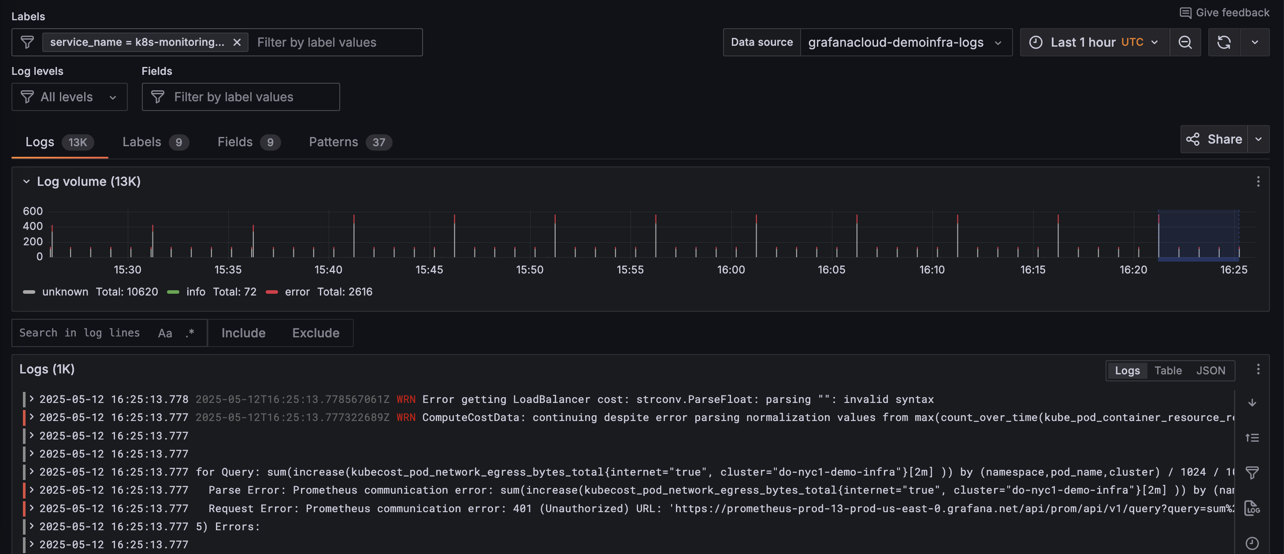Toggle case sensitive Aa search option

coord(165,333)
